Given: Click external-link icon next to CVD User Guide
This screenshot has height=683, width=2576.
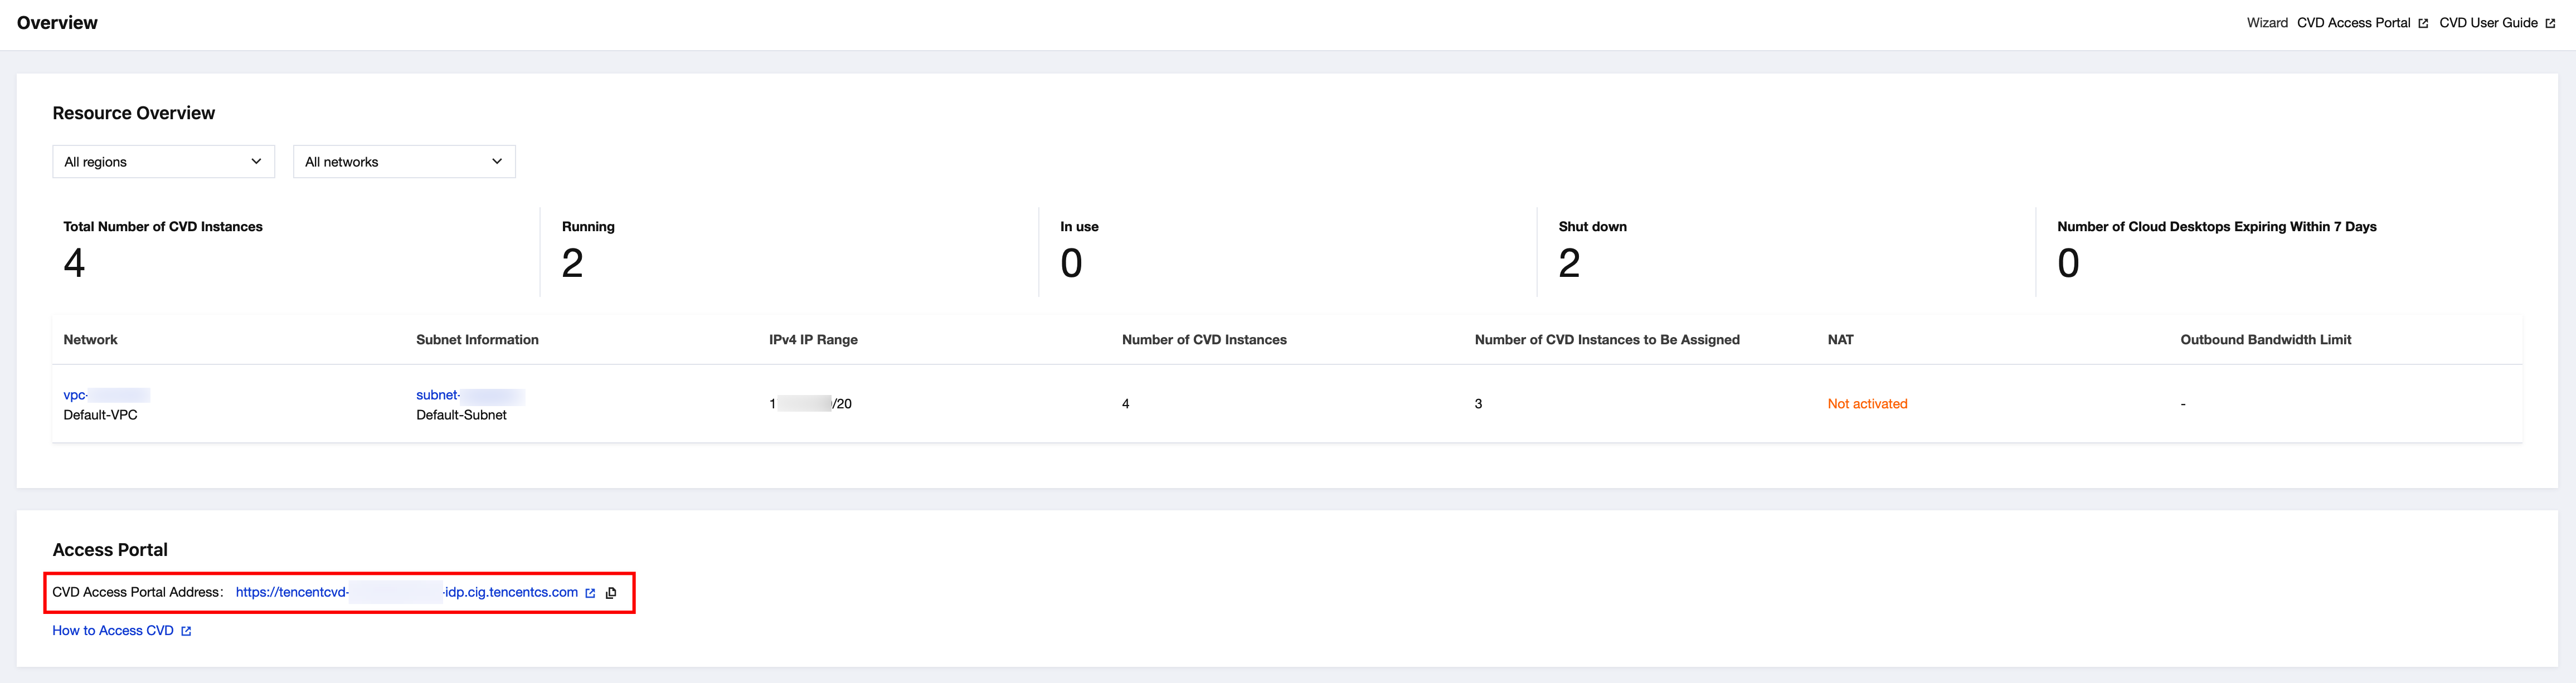Looking at the screenshot, I should [x=2550, y=23].
